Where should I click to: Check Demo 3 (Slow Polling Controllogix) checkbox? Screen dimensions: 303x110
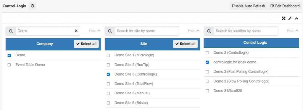(x=207, y=81)
